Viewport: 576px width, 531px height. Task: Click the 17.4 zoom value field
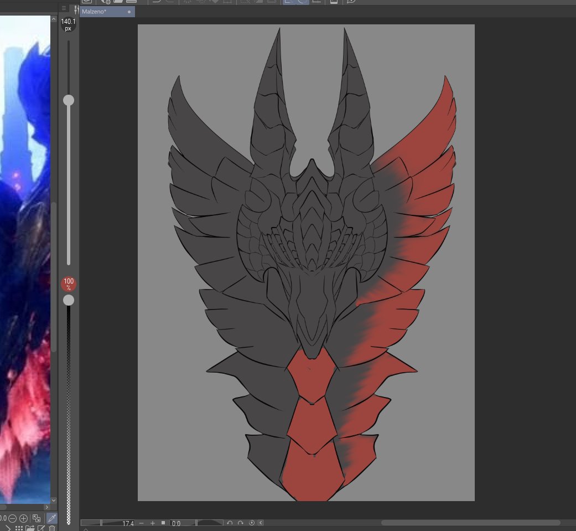128,523
